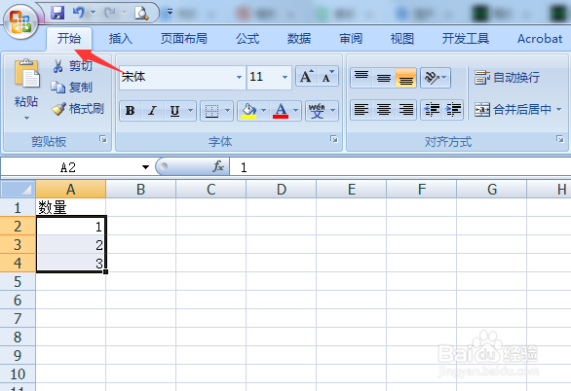
Task: Open the Name Box dropdown arrow
Action: point(145,167)
